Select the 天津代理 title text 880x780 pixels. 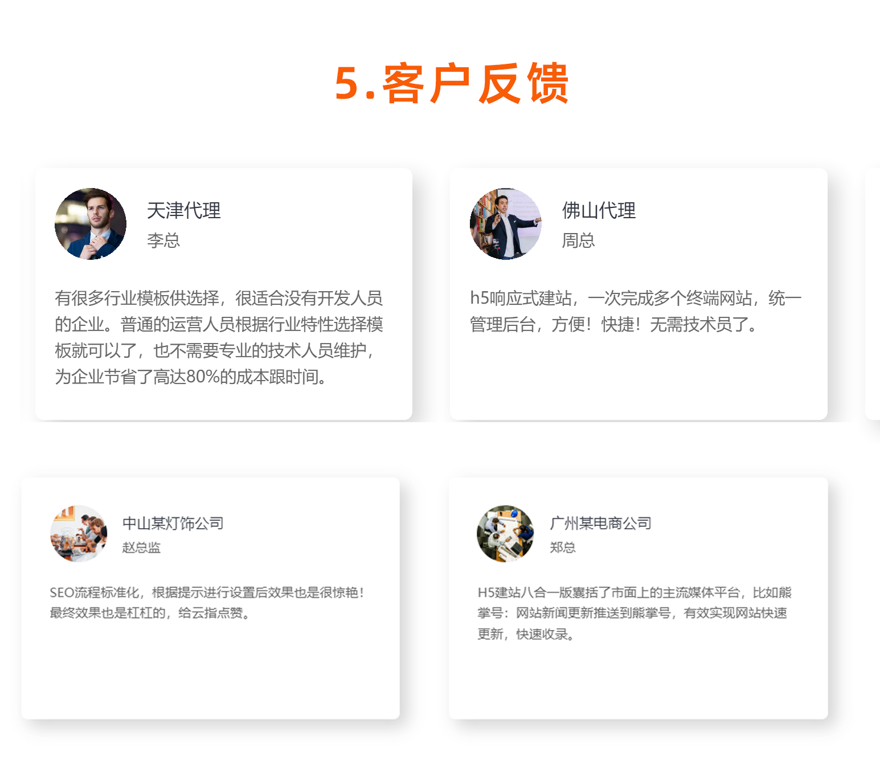[184, 210]
